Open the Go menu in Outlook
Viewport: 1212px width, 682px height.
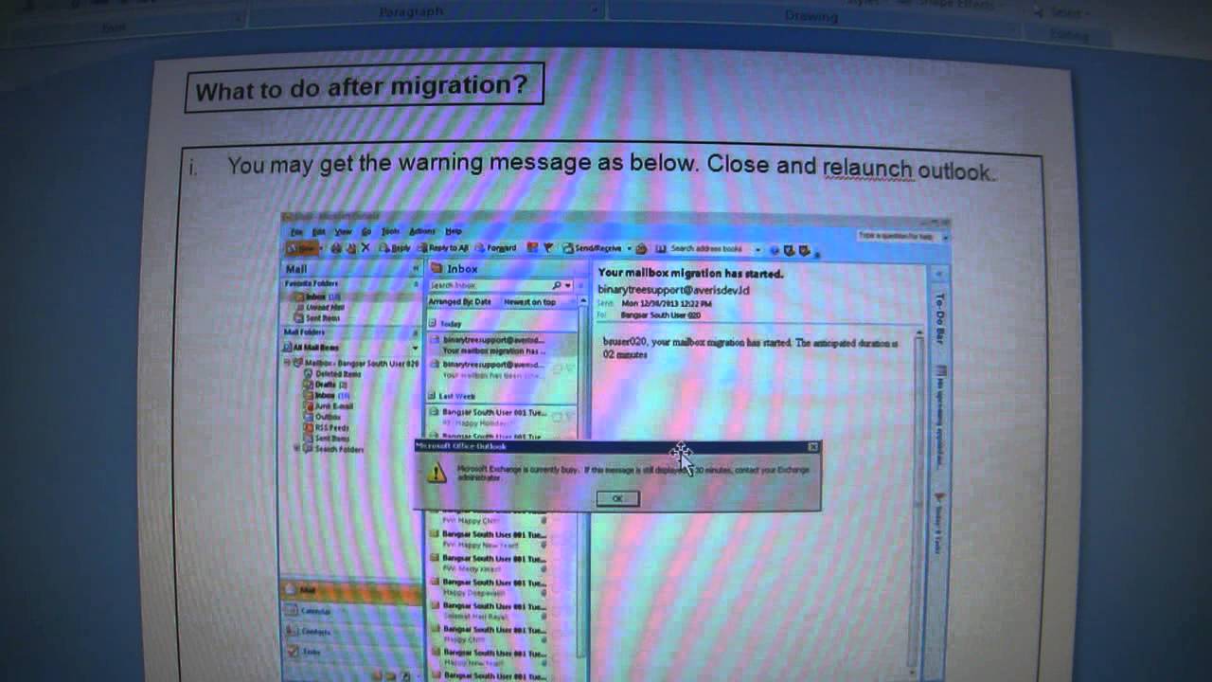point(365,231)
